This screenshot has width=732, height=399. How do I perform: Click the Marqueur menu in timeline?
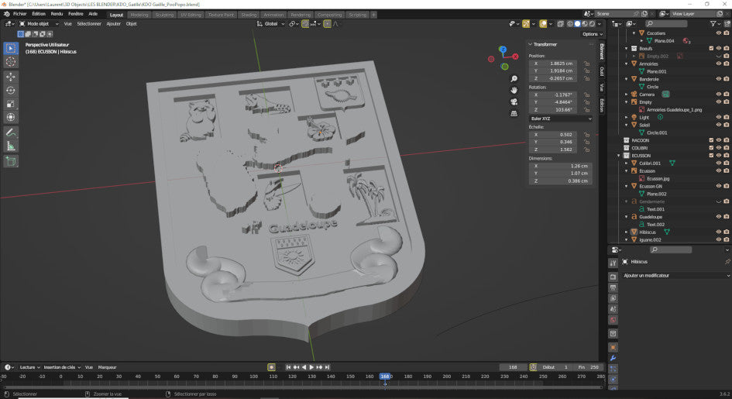(x=108, y=367)
